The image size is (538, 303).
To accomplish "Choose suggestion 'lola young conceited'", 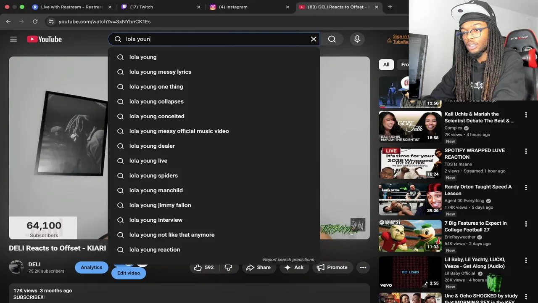I will tap(214, 116).
